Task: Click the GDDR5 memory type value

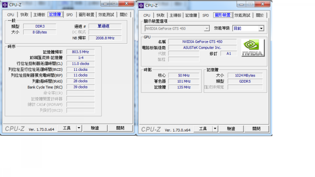Action: (245, 81)
